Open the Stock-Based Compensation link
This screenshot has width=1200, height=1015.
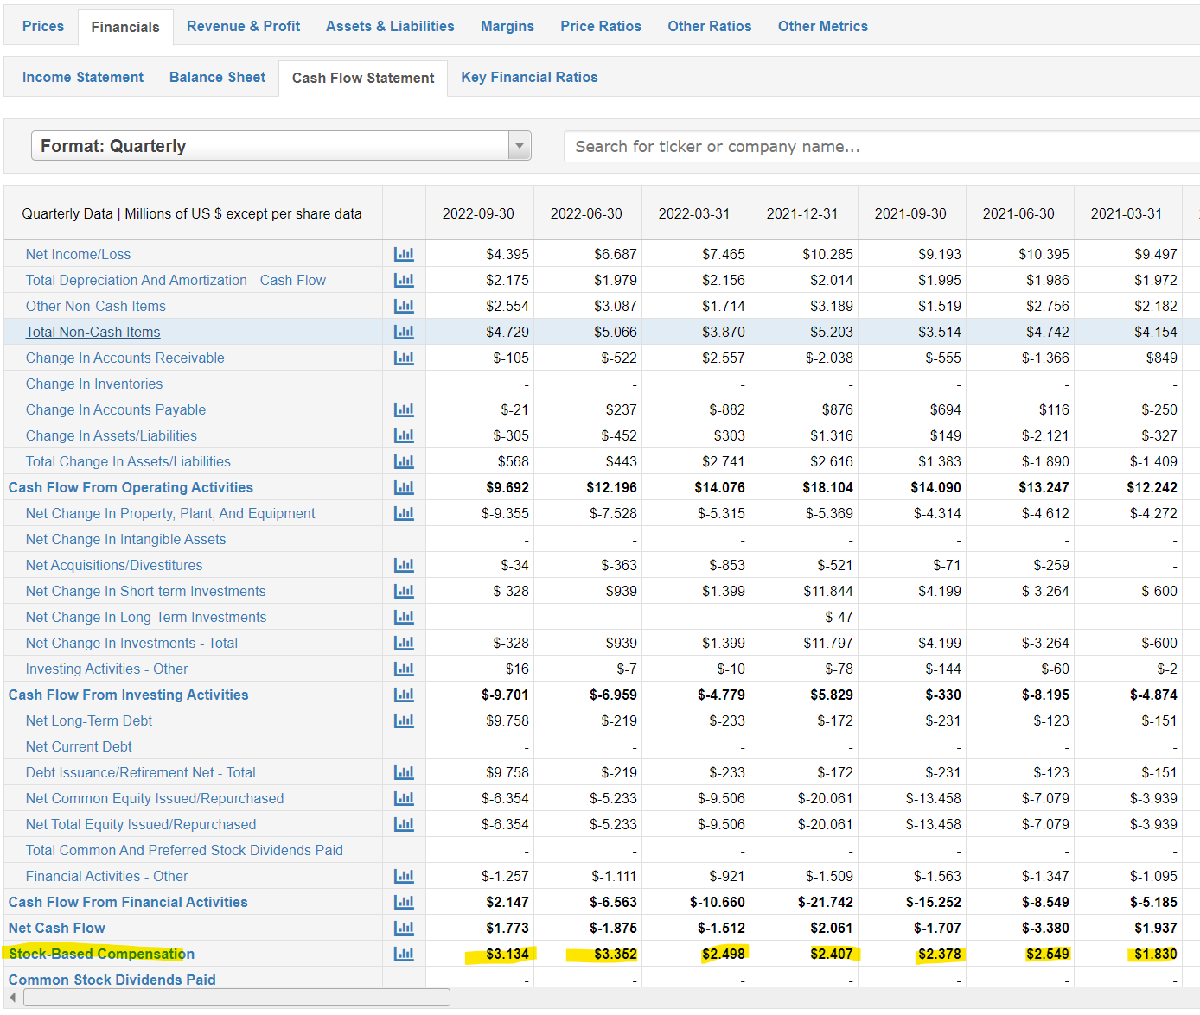pyautogui.click(x=101, y=954)
